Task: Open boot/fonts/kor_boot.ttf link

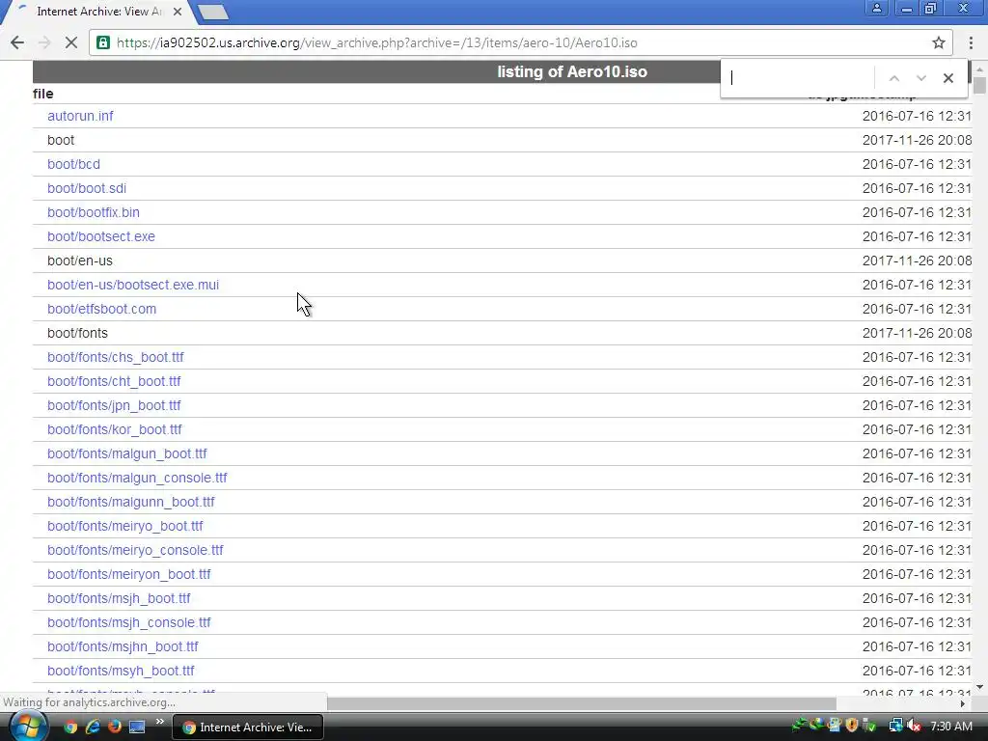Action: point(115,429)
